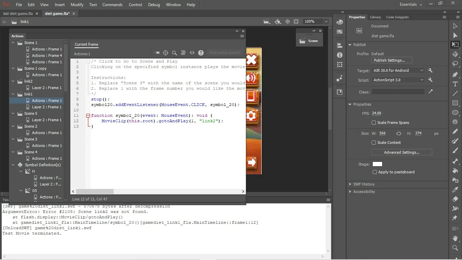Select the Hand tool
462x260 pixels.
[455, 238]
